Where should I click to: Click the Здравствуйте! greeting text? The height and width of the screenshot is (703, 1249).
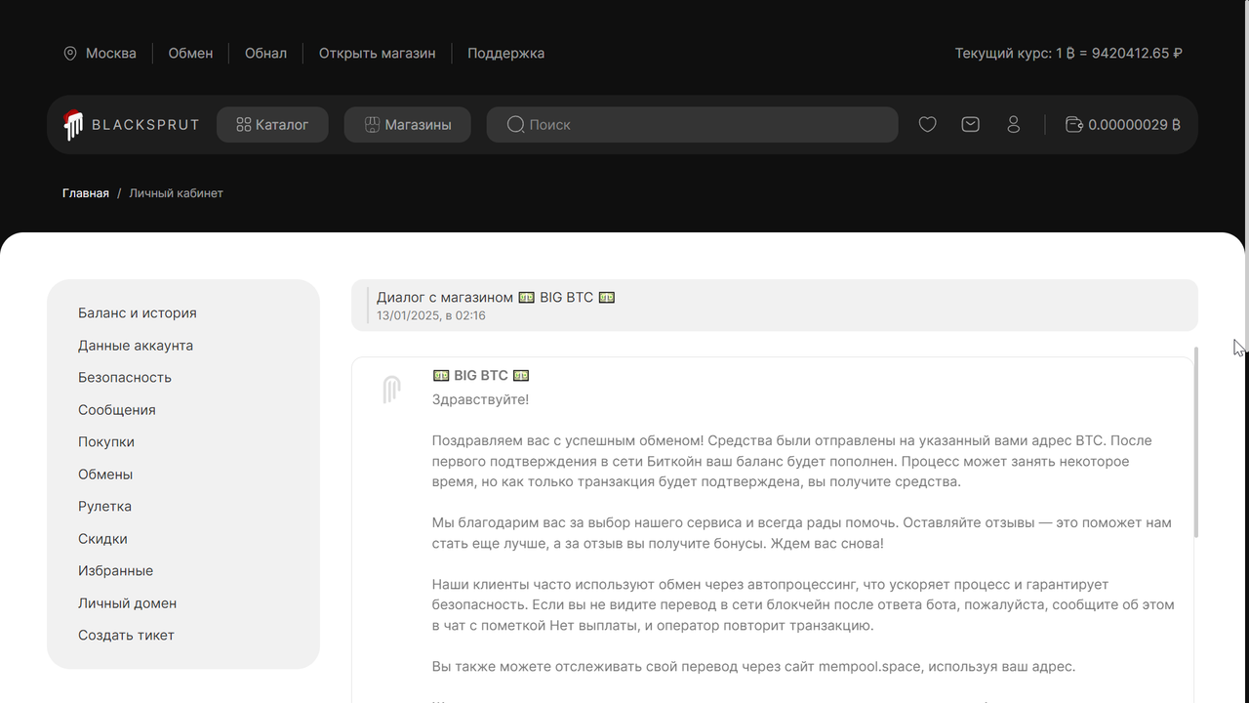point(481,399)
